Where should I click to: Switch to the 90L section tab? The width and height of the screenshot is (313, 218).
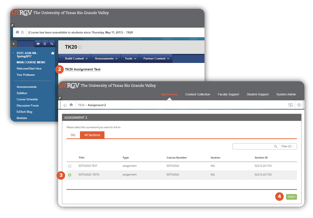tap(73, 135)
